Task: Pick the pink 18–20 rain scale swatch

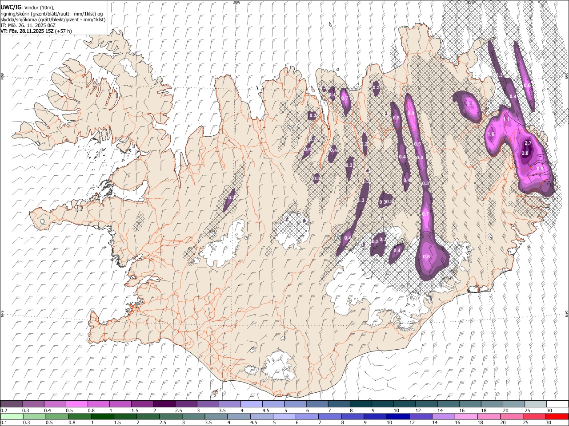Action: [x=488, y=416]
